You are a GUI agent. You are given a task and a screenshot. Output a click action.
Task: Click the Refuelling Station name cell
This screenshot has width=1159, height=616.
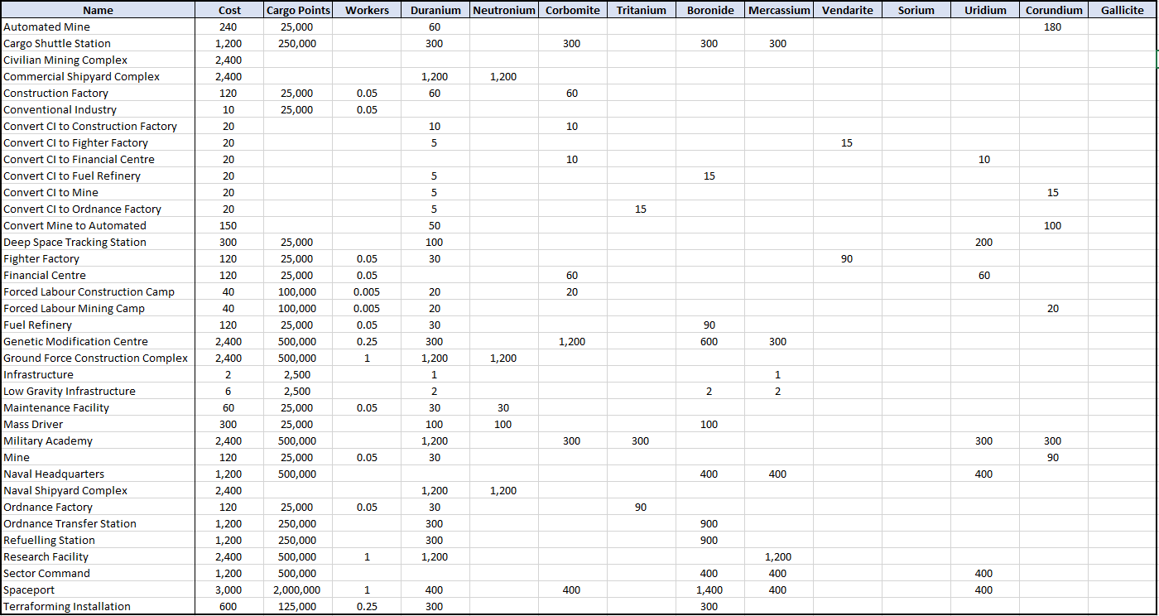click(x=99, y=540)
